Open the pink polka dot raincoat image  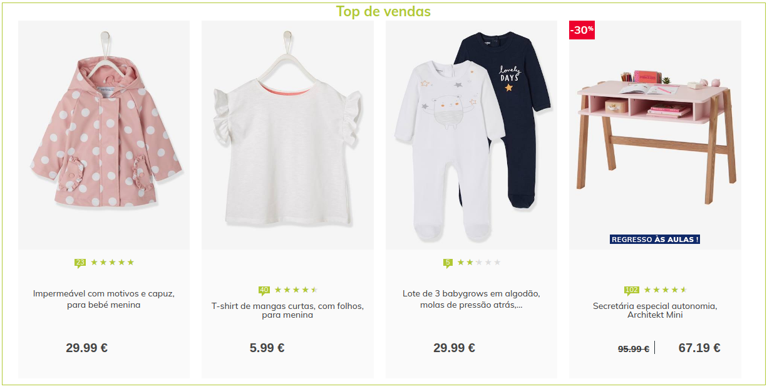[x=104, y=135]
